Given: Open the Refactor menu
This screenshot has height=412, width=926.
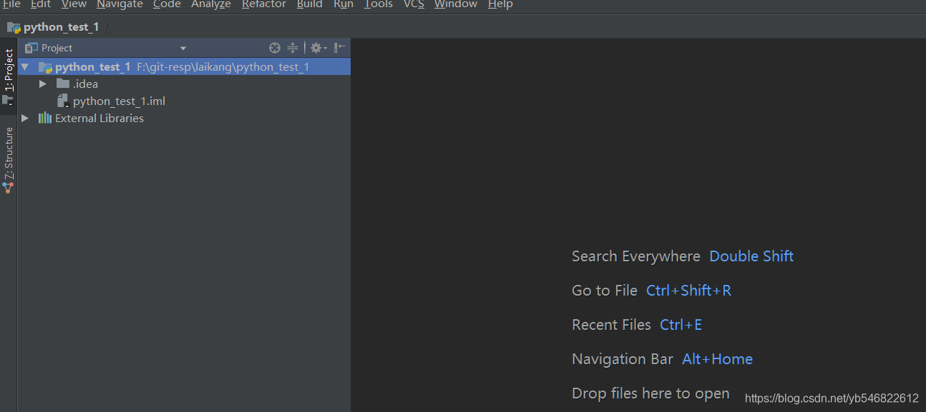Looking at the screenshot, I should [x=264, y=4].
